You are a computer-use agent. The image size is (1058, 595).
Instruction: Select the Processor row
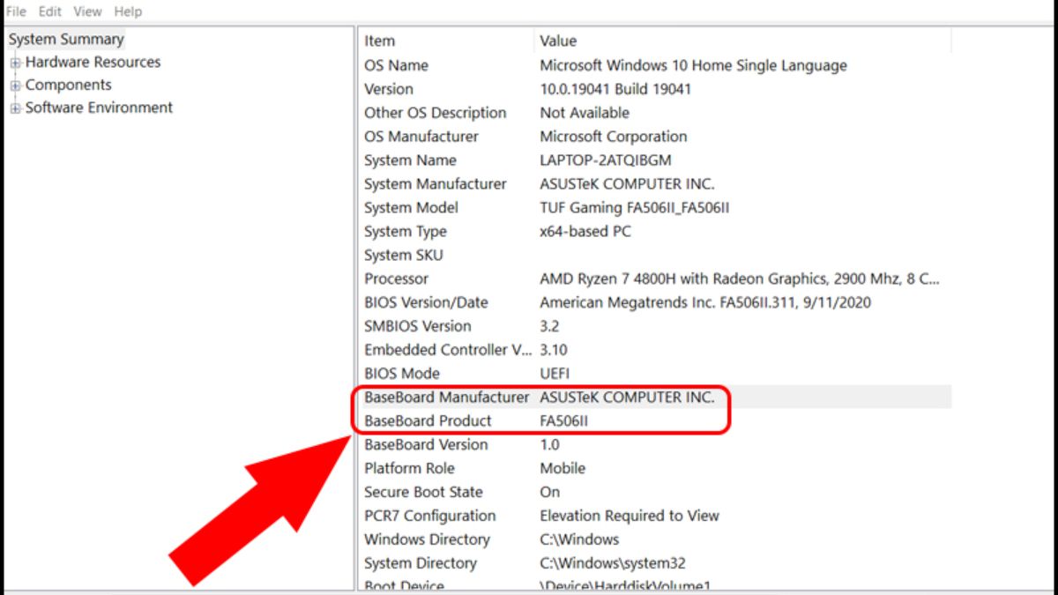pyautogui.click(x=655, y=279)
